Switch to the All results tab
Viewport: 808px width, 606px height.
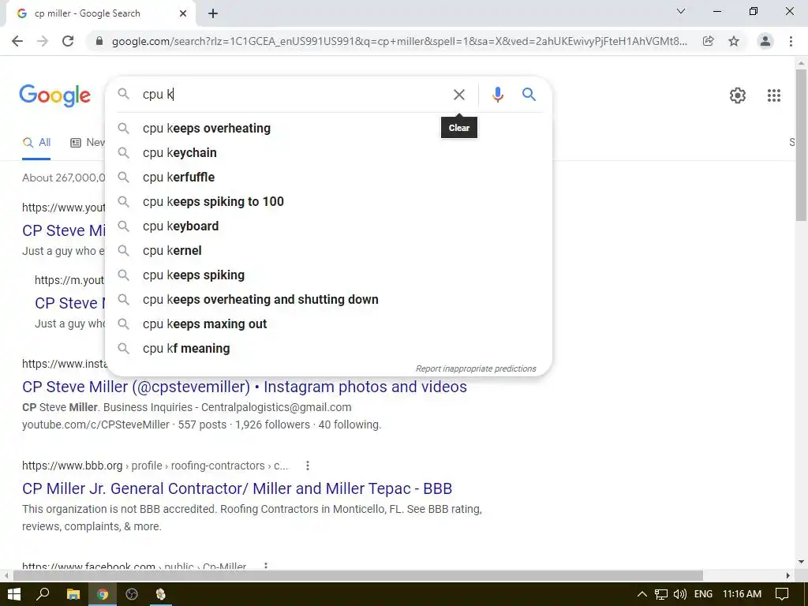(x=36, y=143)
